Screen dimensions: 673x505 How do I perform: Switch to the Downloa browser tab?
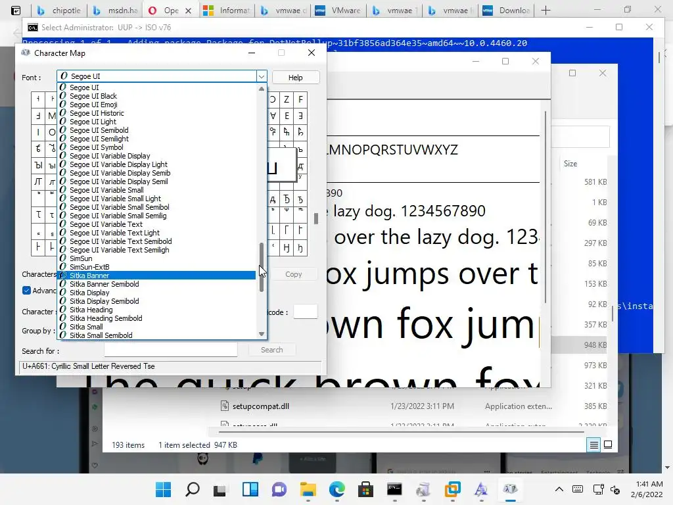507,11
